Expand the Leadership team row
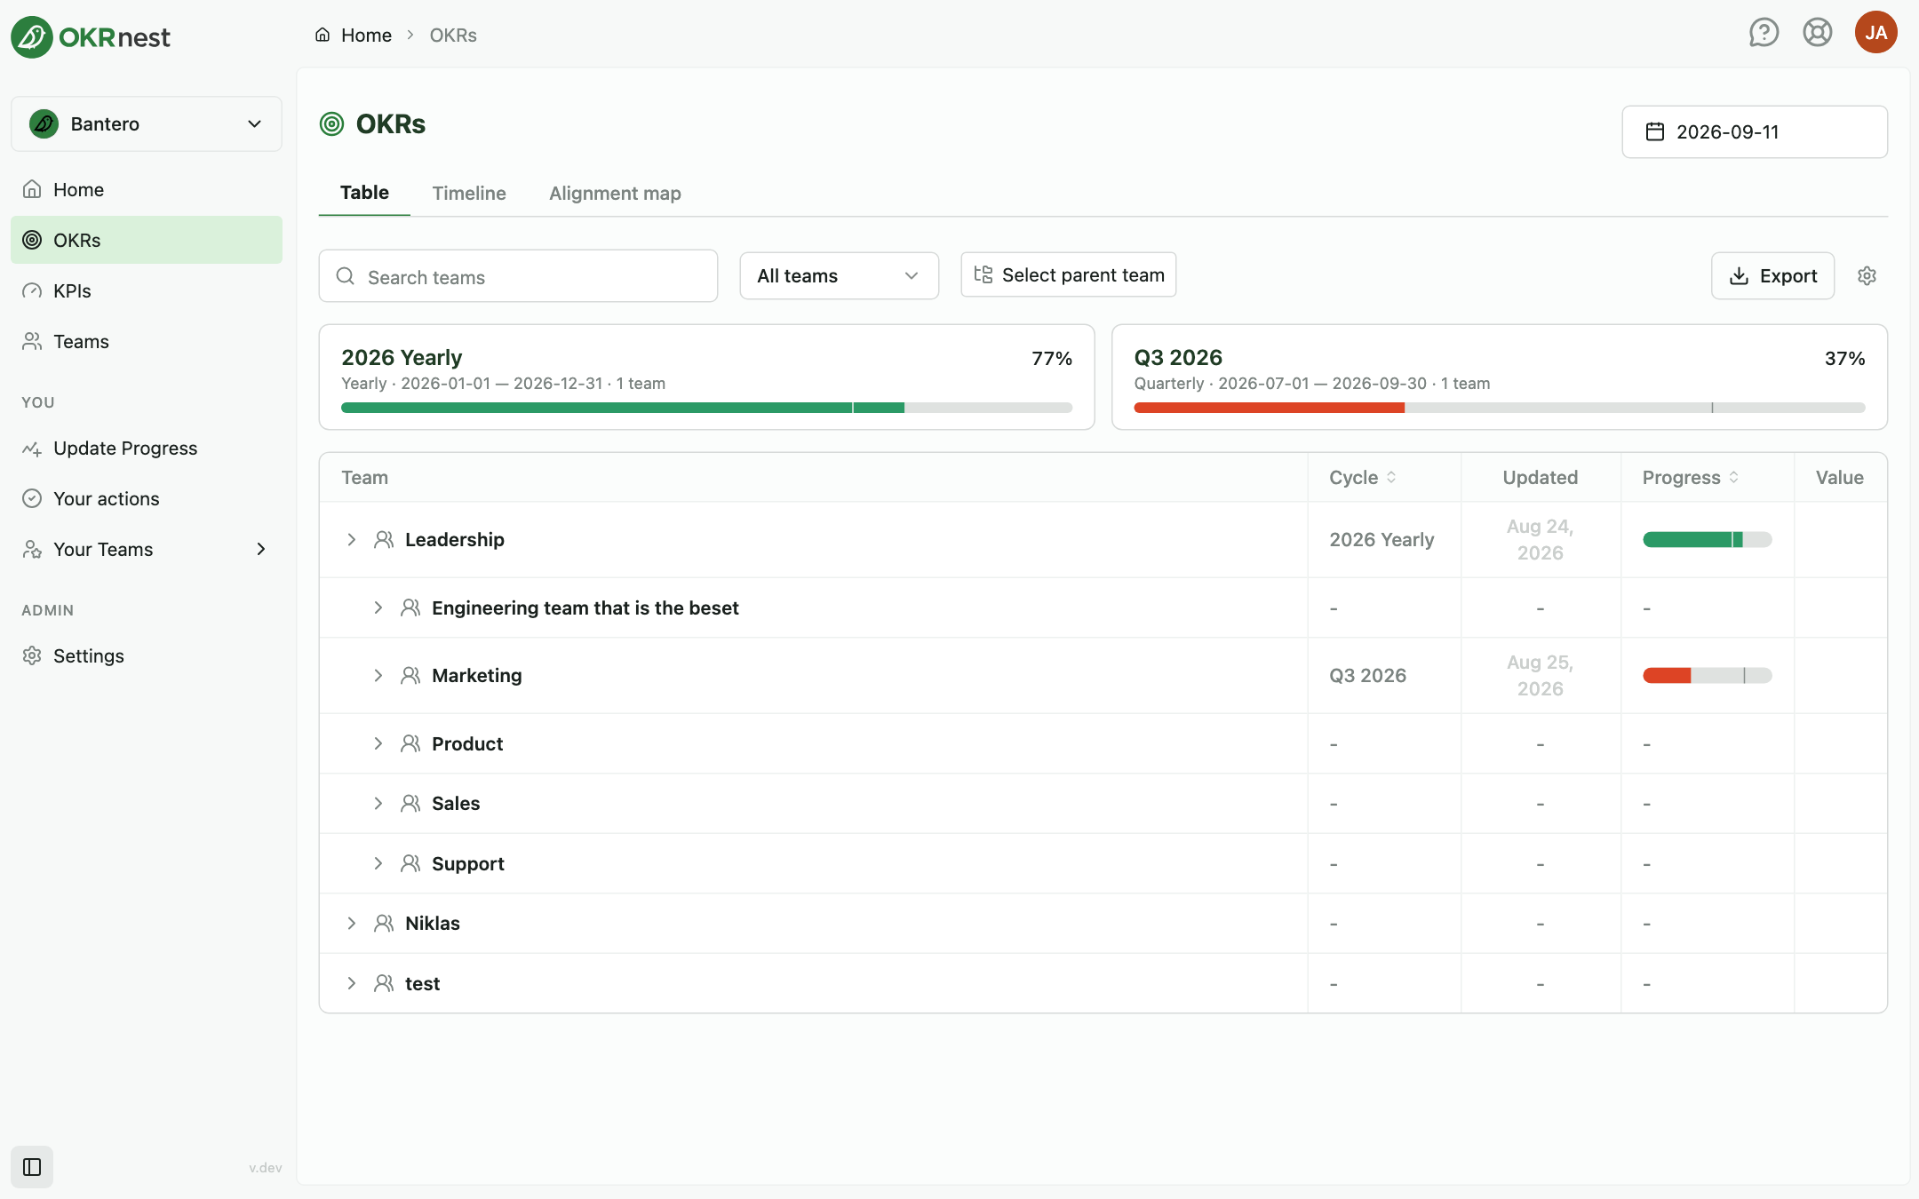 [x=352, y=539]
